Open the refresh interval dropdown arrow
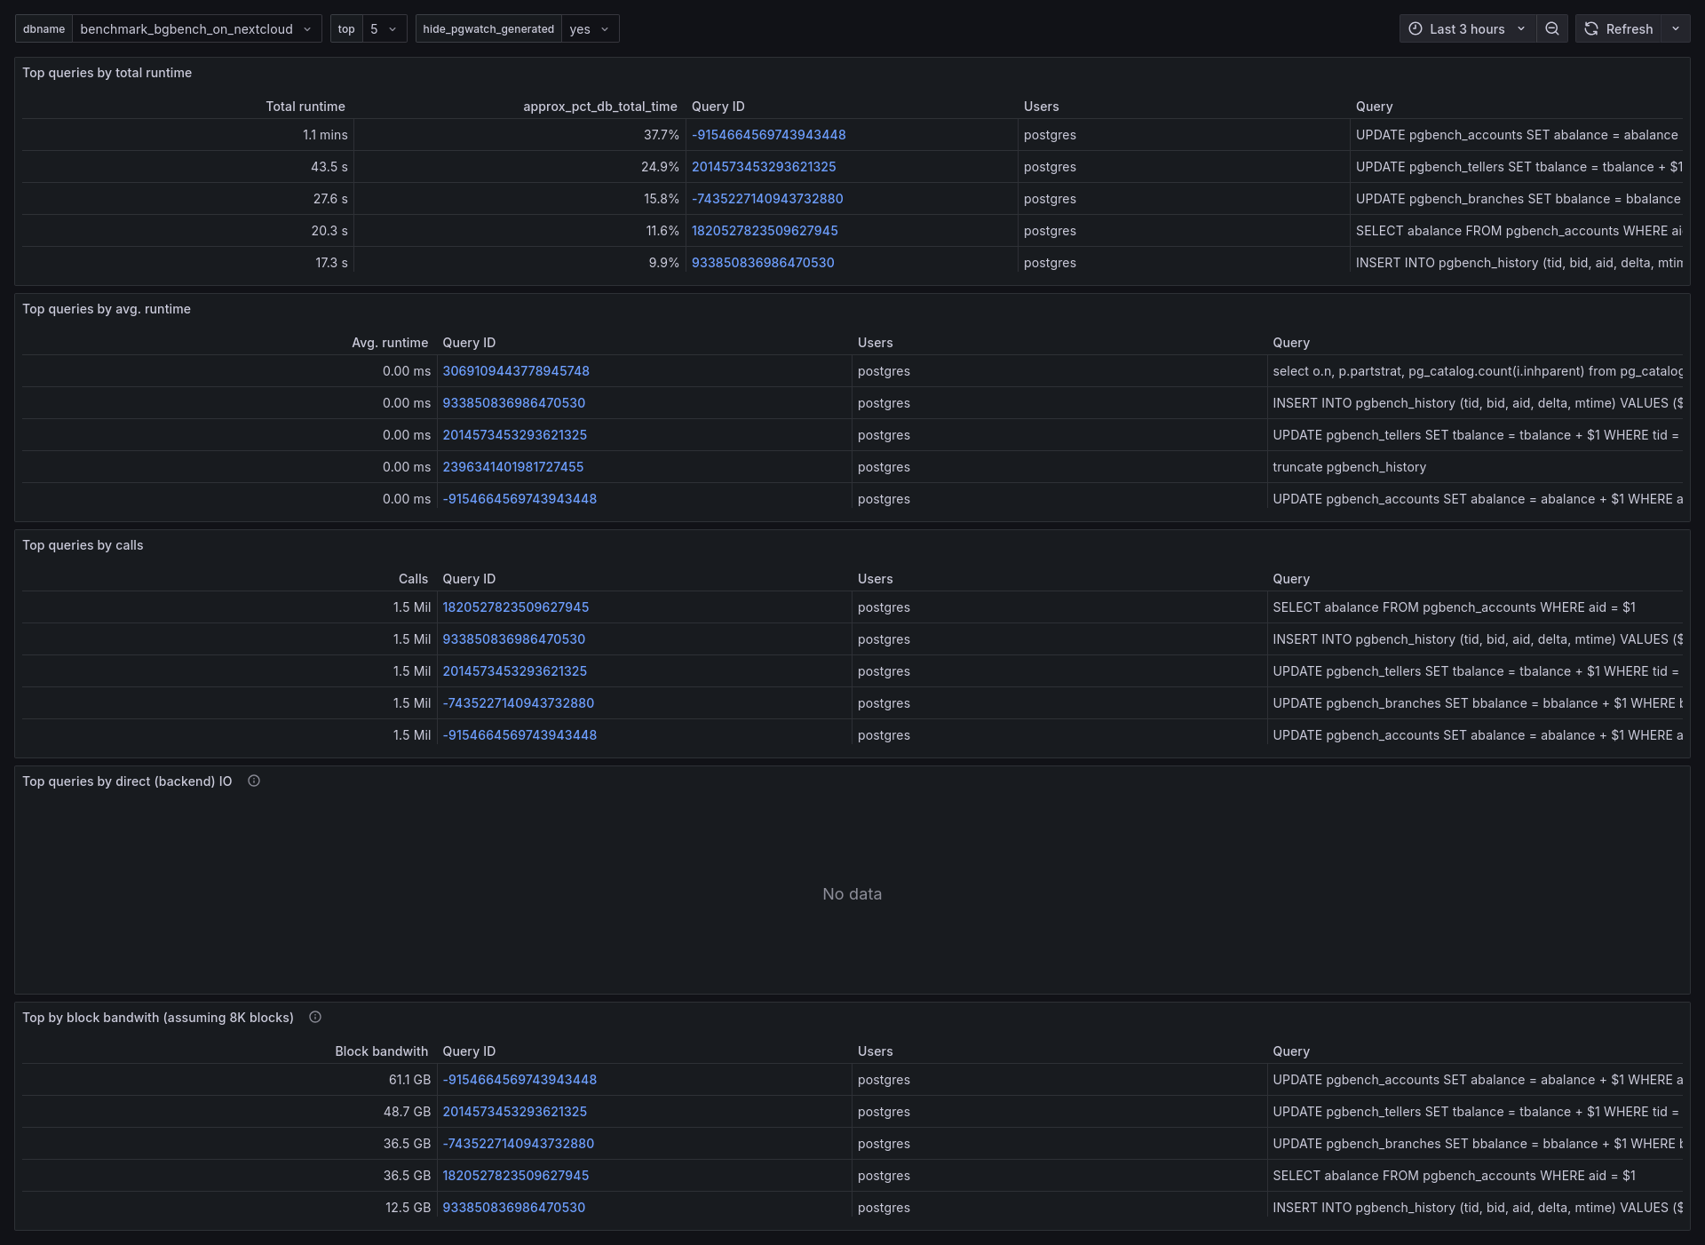Viewport: 1705px width, 1245px height. (1676, 28)
